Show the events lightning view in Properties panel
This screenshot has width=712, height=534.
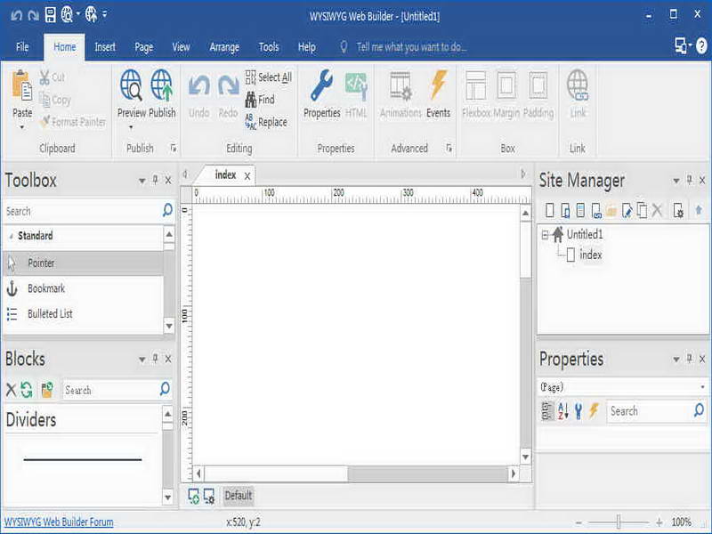pos(594,411)
